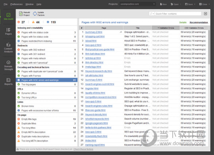214x155 pixels.
Task: Select Broken links item
Action: [47, 106]
